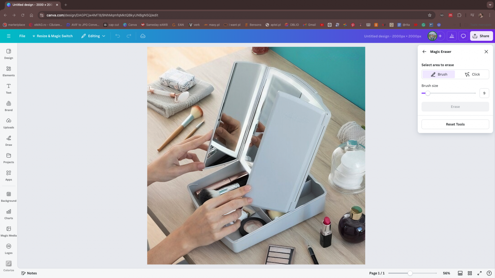The height and width of the screenshot is (278, 495).
Task: Go back from Magic Eraser panel
Action: coord(424,52)
